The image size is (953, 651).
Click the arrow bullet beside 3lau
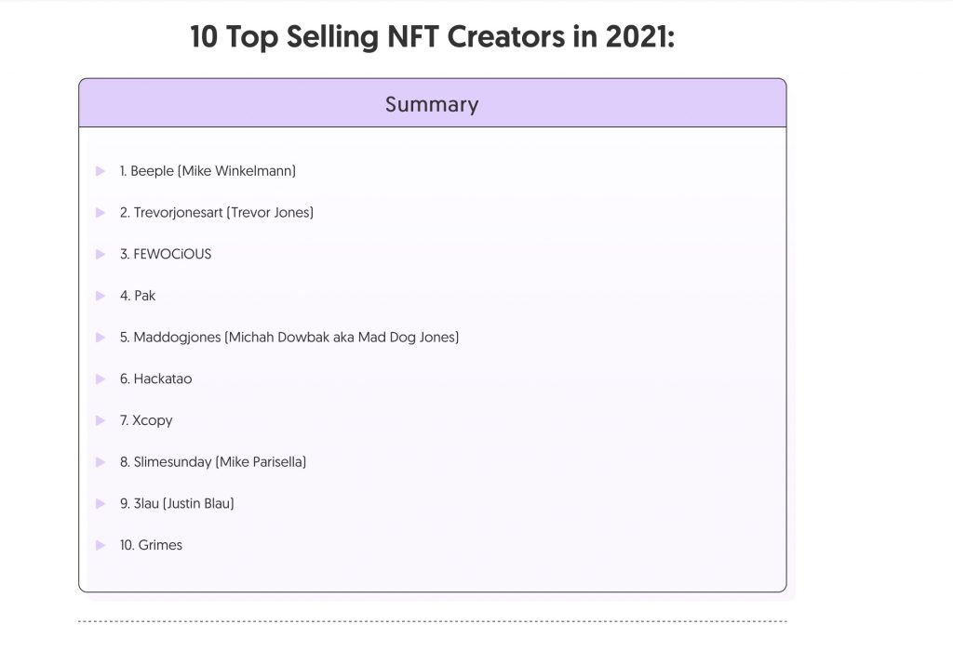(101, 503)
